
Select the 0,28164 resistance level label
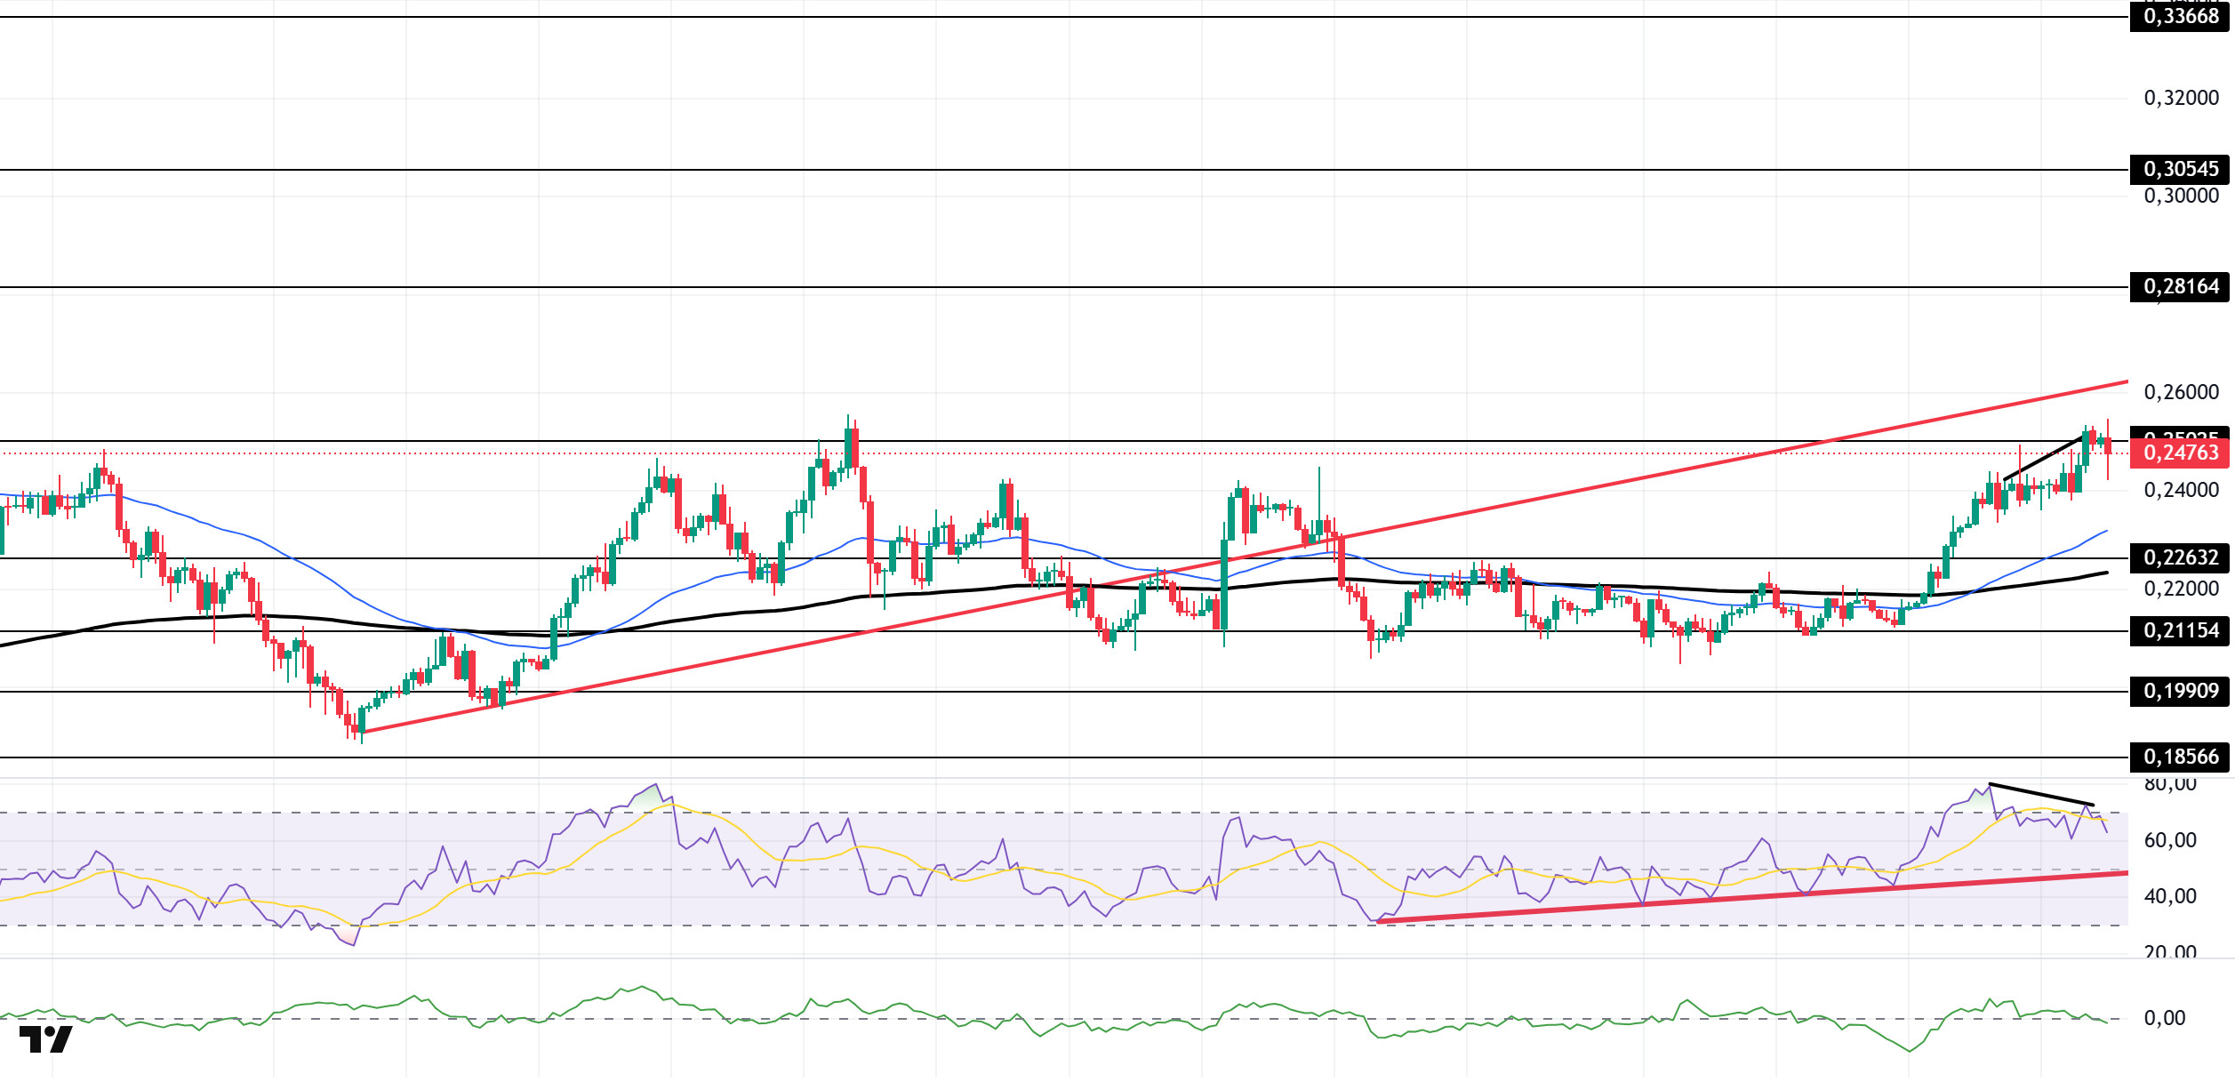2180,286
